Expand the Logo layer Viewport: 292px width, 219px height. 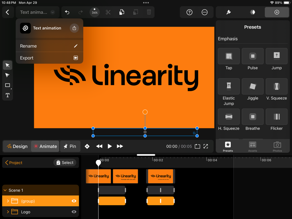8,212
